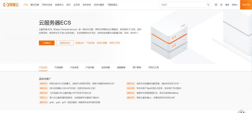Switch to the 产品优势 tab
252x113 pixels.
74,68
